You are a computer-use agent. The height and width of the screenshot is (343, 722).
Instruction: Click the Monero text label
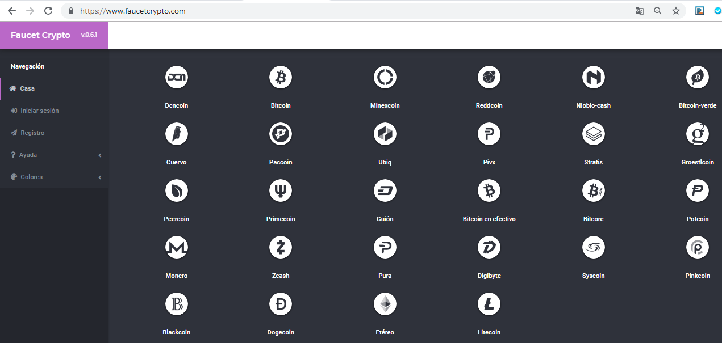177,276
